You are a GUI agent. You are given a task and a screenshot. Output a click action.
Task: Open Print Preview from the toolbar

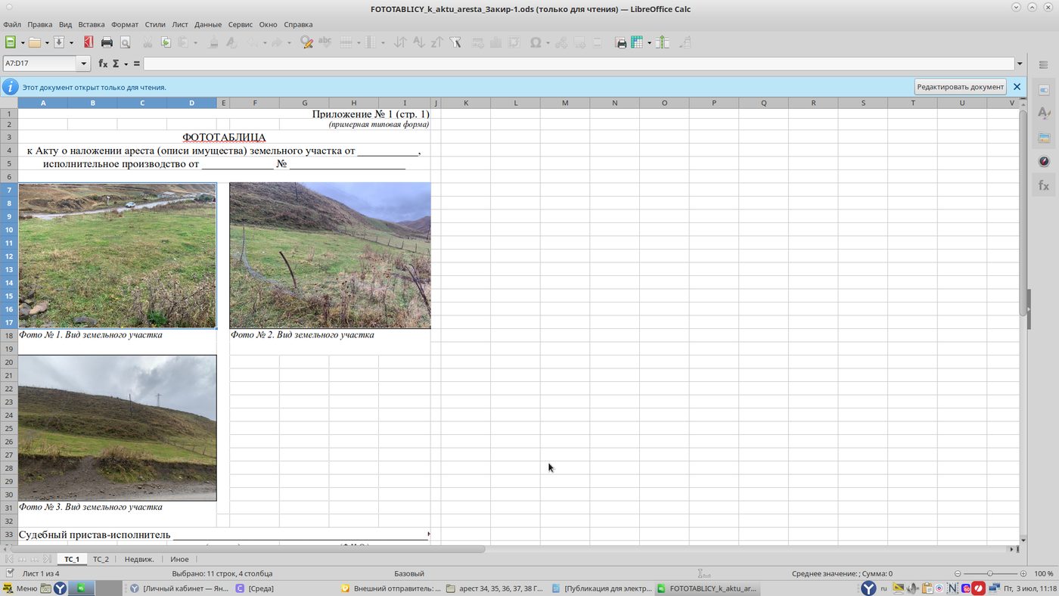click(125, 42)
